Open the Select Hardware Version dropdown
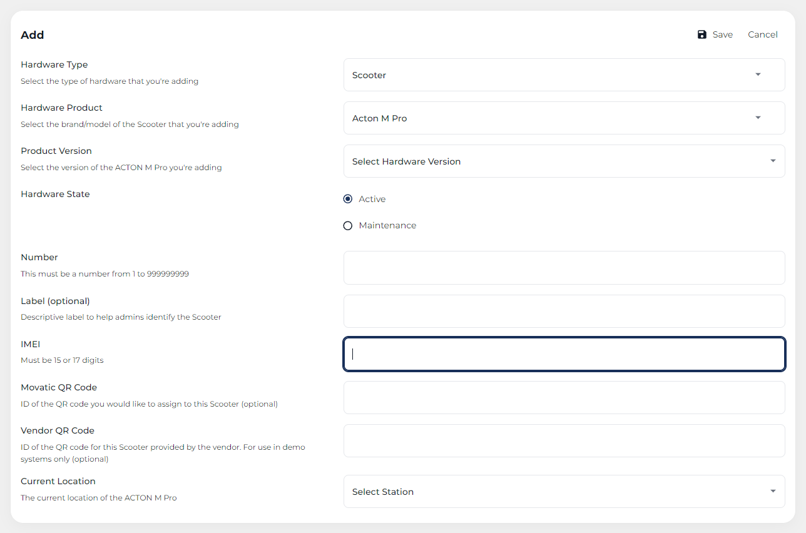 tap(551, 161)
